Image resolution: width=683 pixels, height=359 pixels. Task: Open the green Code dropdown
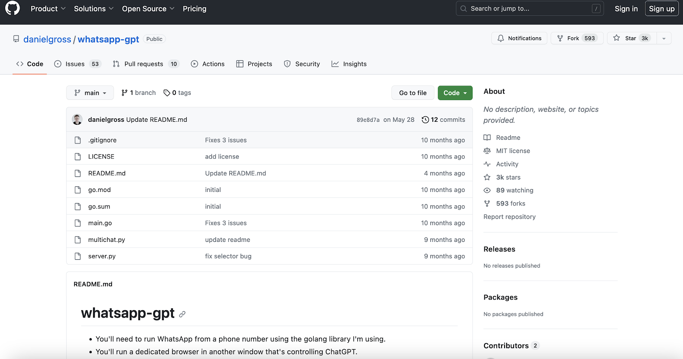455,93
